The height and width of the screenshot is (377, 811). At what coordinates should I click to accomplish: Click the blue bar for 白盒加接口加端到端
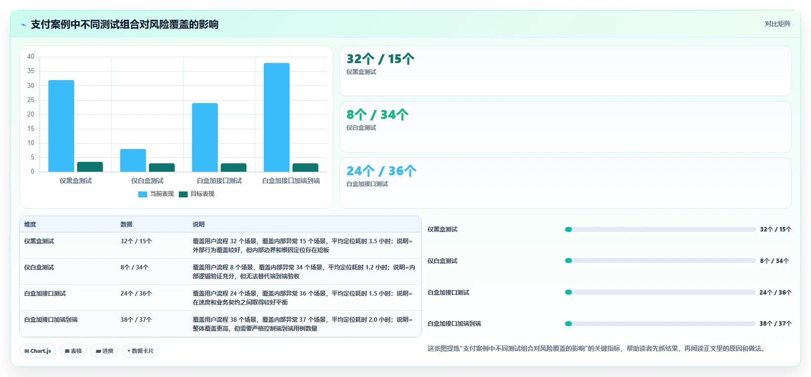tap(277, 117)
